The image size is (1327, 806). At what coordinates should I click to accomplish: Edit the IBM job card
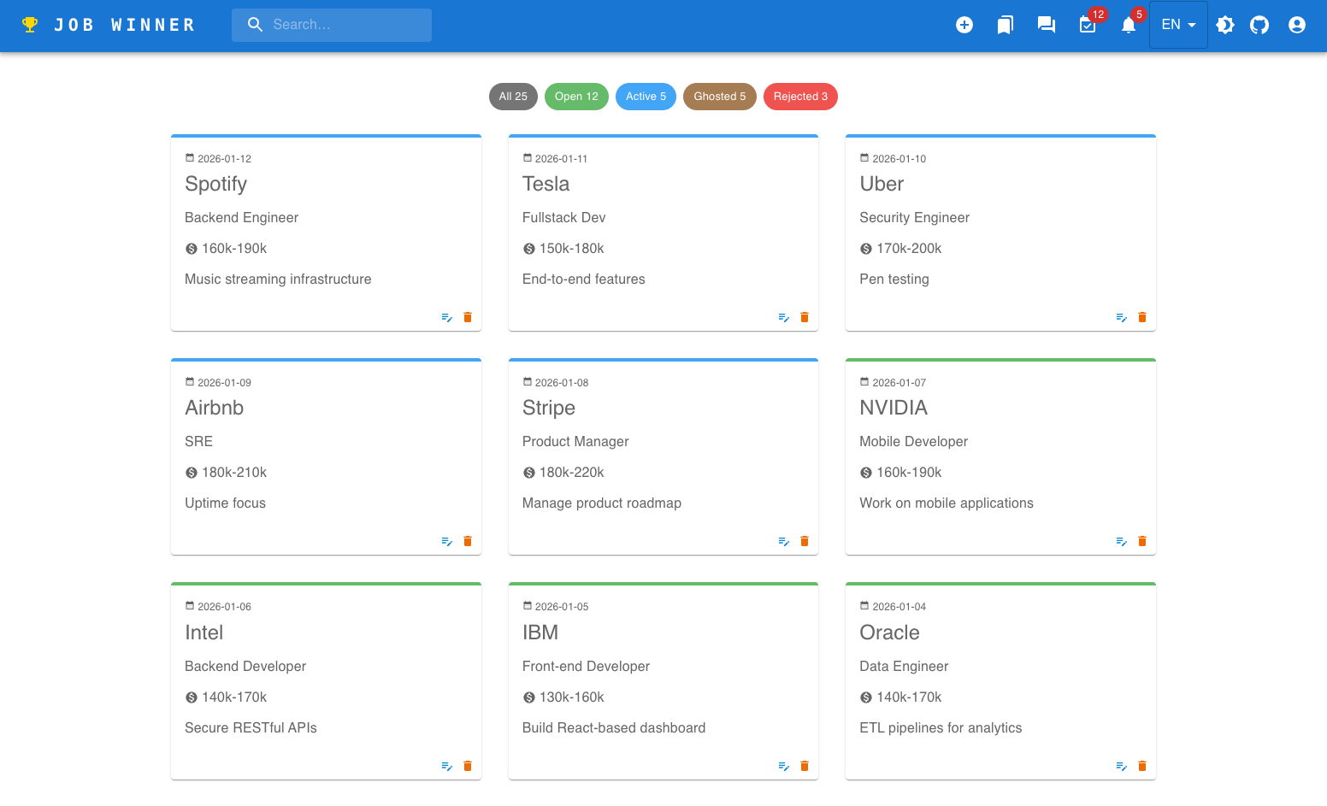(x=783, y=766)
